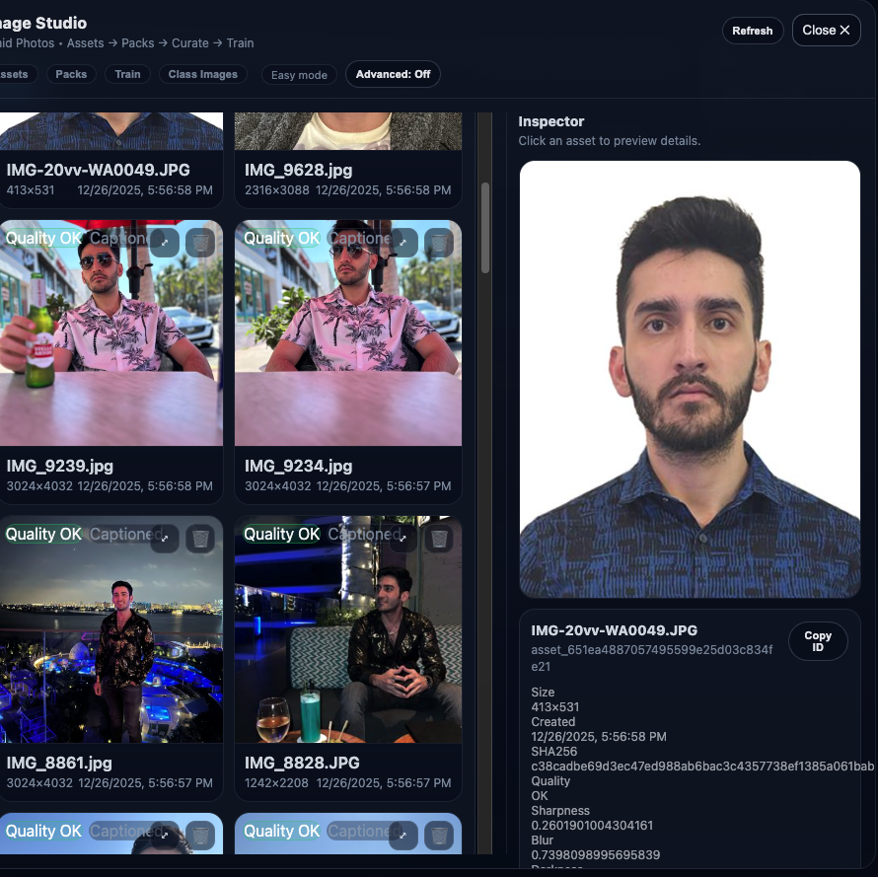Viewport: 878px width, 877px height.
Task: Click the asset grid vertical scrollbar
Action: [x=484, y=227]
